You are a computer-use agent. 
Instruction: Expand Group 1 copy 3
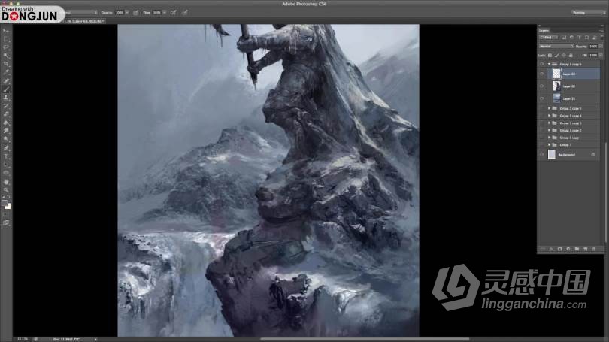(x=549, y=123)
